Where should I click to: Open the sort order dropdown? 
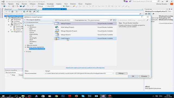coord(98,20)
